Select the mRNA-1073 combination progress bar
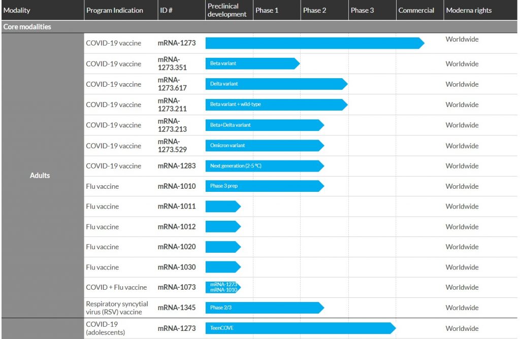 pyautogui.click(x=223, y=287)
